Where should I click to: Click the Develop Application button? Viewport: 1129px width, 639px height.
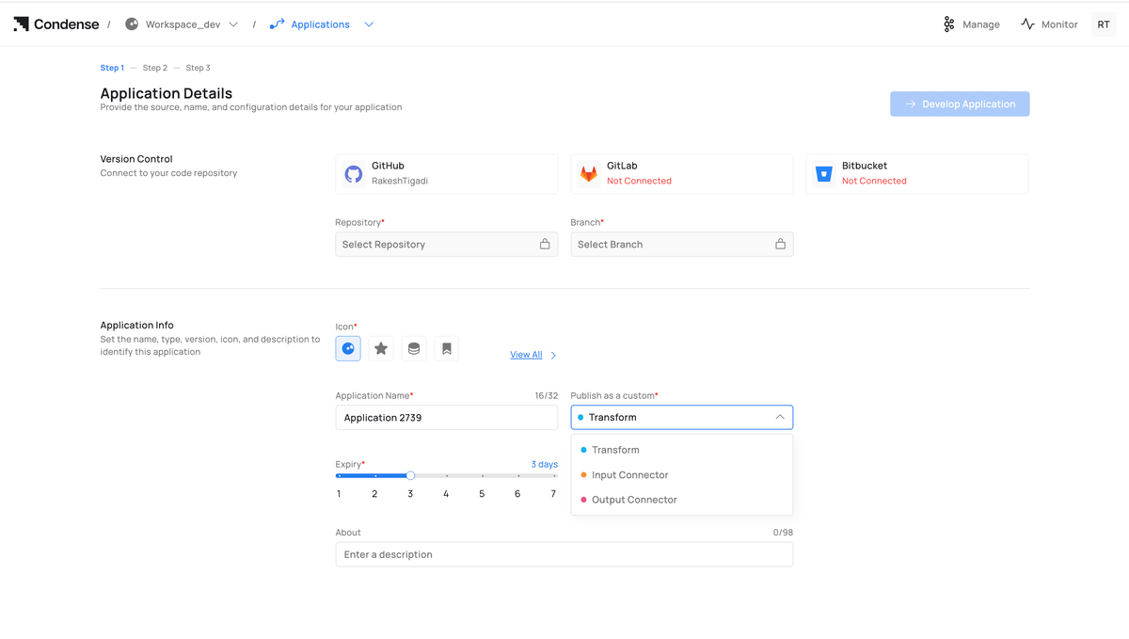[x=960, y=104]
